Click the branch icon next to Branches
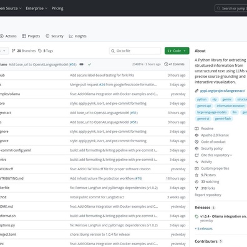Screen dimensions: 247x247 pos(14,51)
